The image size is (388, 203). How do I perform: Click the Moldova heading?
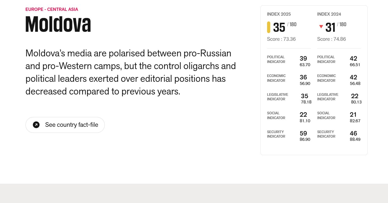tap(58, 24)
